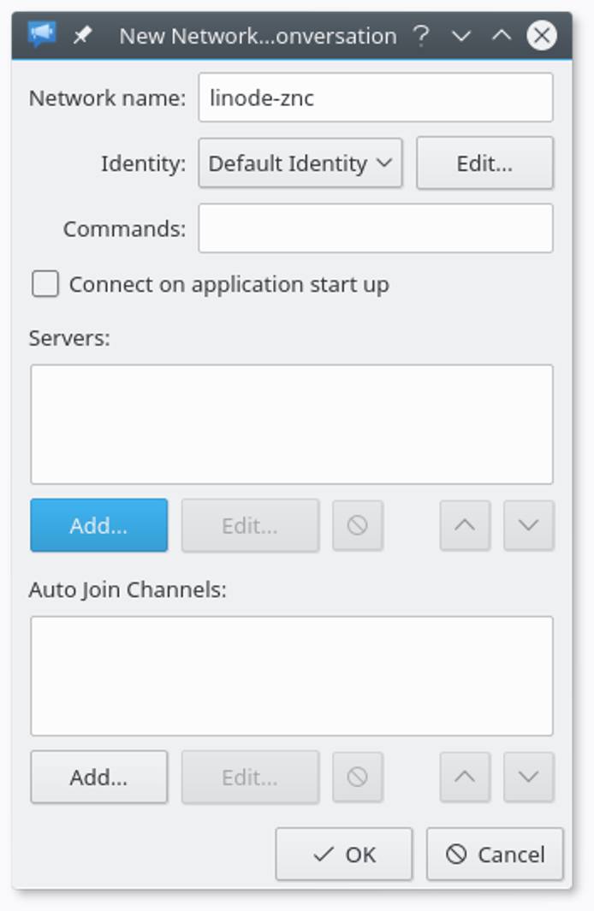594x911 pixels.
Task: Add a new server with Servers Add button
Action: (98, 525)
